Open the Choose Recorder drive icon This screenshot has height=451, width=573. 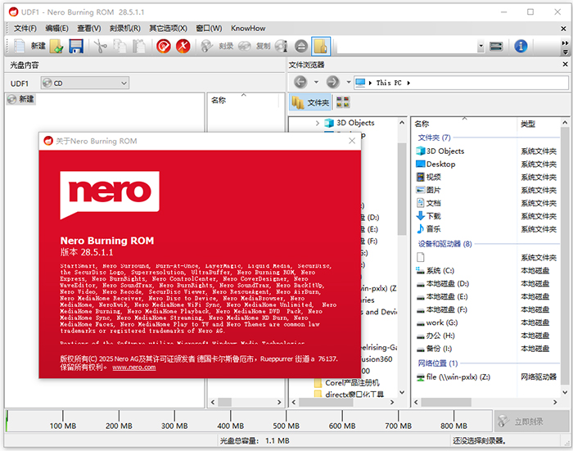click(496, 47)
